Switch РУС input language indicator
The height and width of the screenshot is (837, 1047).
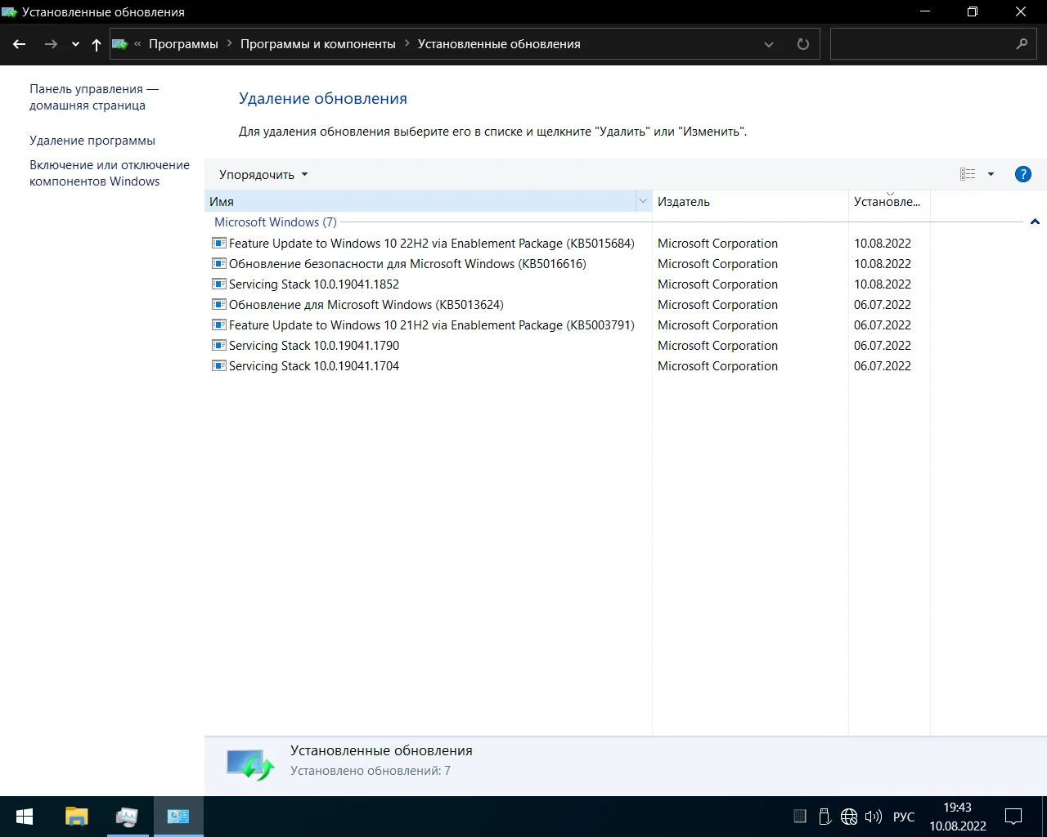tap(904, 817)
